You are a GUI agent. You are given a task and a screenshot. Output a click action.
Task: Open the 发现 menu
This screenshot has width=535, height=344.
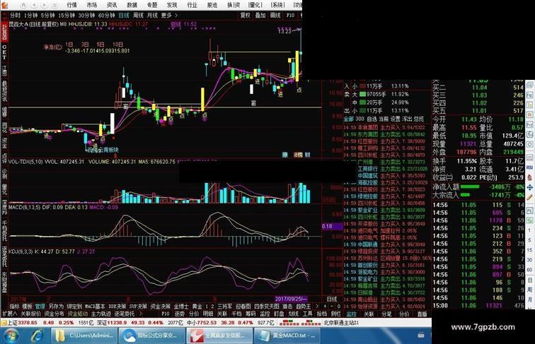click(172, 5)
